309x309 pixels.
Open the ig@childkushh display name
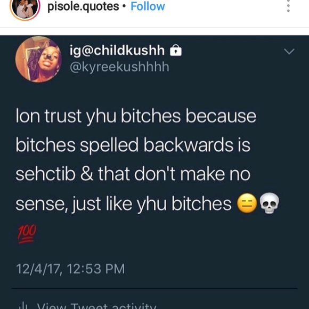(117, 51)
